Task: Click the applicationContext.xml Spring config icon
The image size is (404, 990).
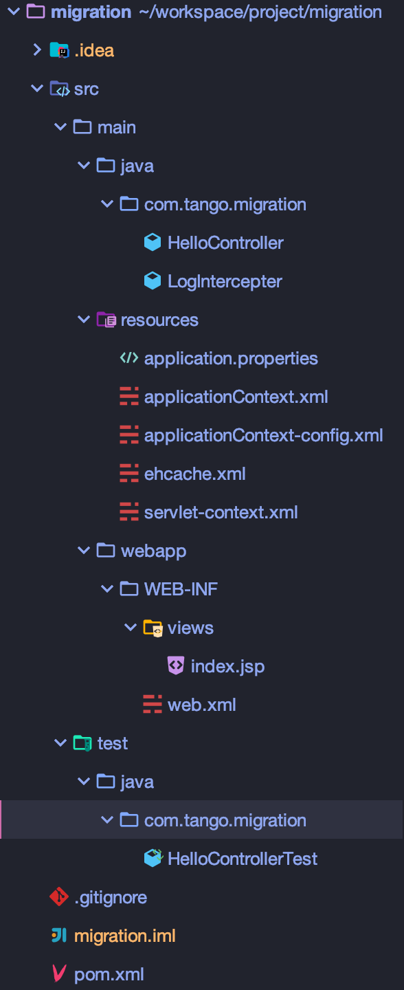Action: [128, 396]
